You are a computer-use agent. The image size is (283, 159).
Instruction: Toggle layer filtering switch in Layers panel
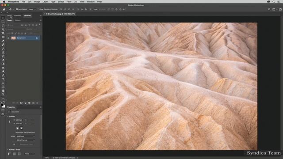[x=39, y=25]
